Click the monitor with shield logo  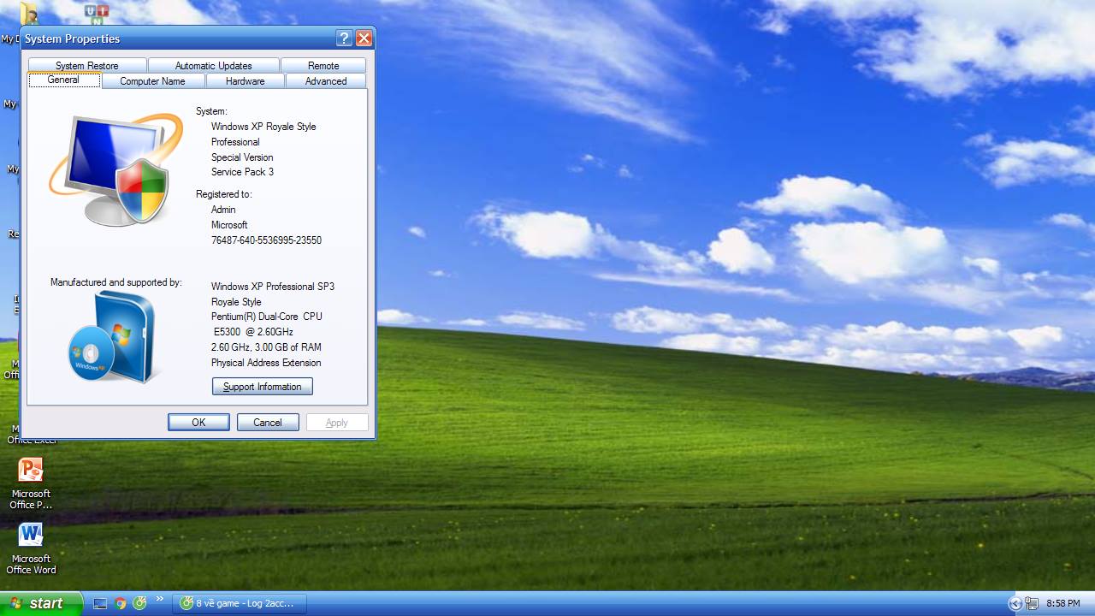(x=115, y=169)
